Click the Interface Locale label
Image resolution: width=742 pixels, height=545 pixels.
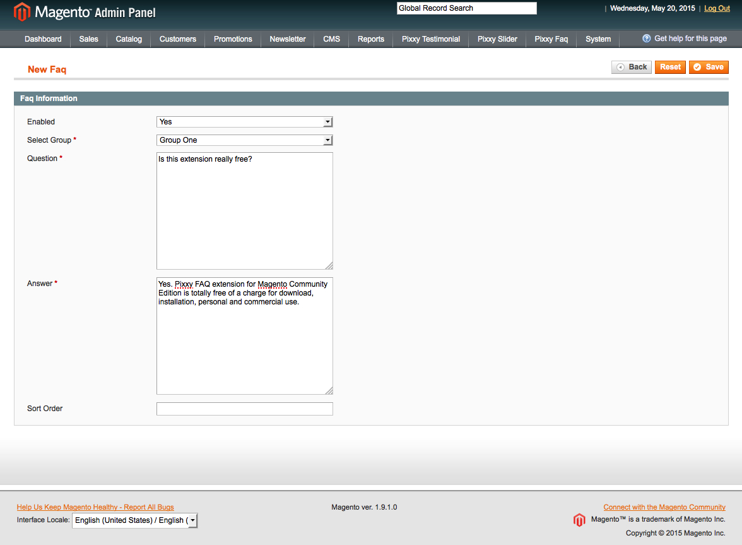point(43,520)
